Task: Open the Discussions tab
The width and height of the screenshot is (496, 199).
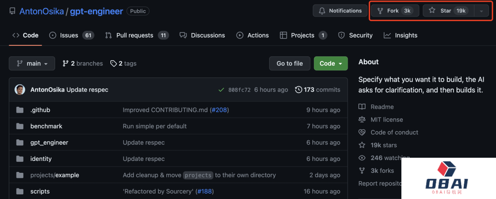Action: coord(202,35)
